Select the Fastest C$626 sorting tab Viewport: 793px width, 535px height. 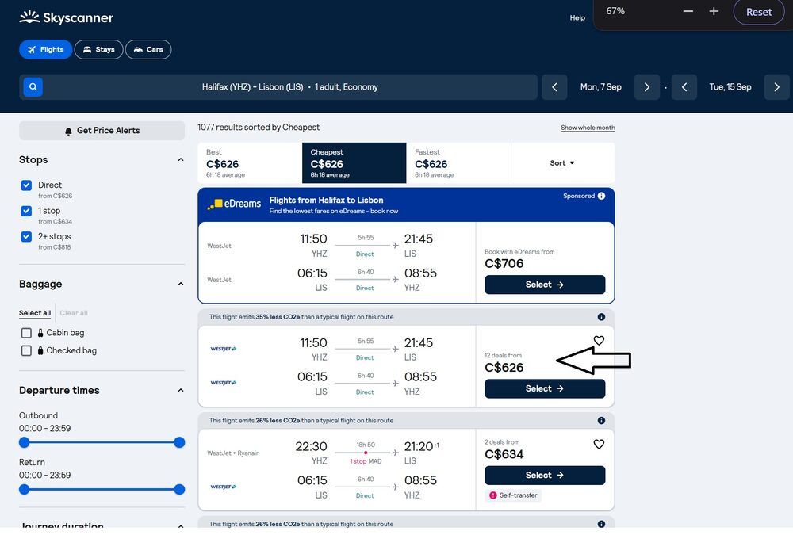(458, 162)
